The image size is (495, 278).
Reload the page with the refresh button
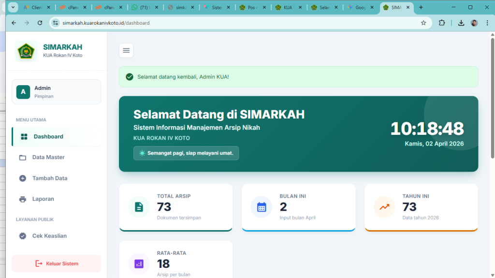point(40,23)
